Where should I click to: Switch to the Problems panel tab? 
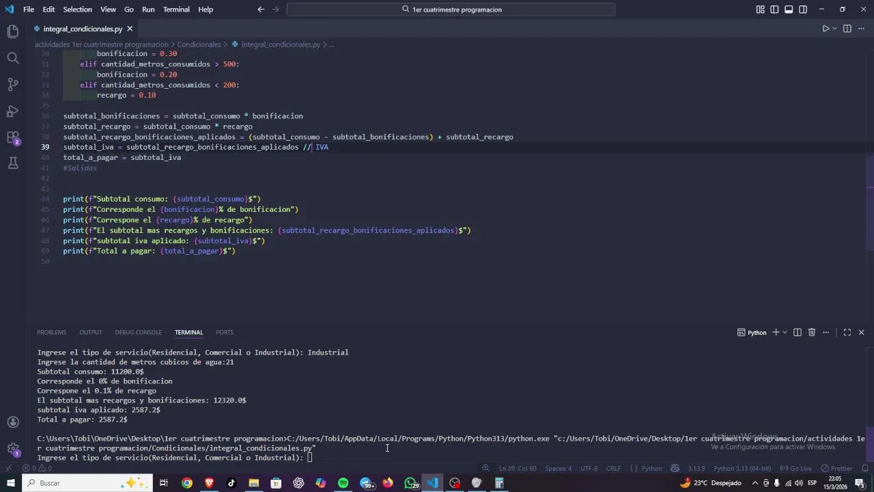52,333
